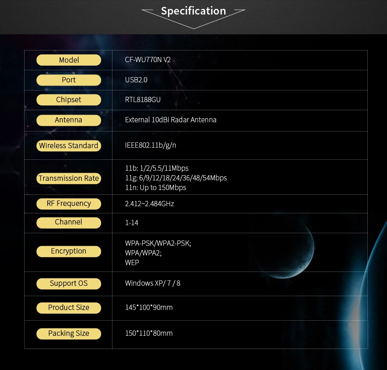Click the Windows XP/ 7 / 8 value

[152, 283]
